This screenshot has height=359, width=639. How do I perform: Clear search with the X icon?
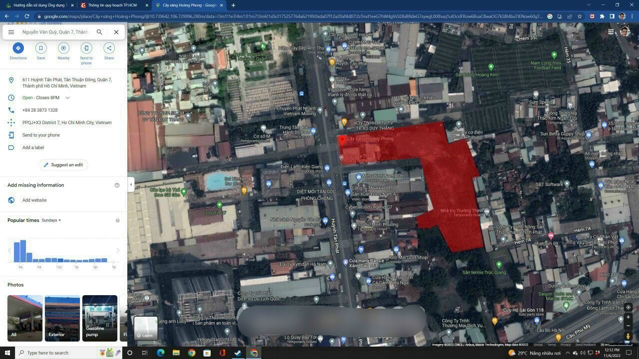coord(116,32)
